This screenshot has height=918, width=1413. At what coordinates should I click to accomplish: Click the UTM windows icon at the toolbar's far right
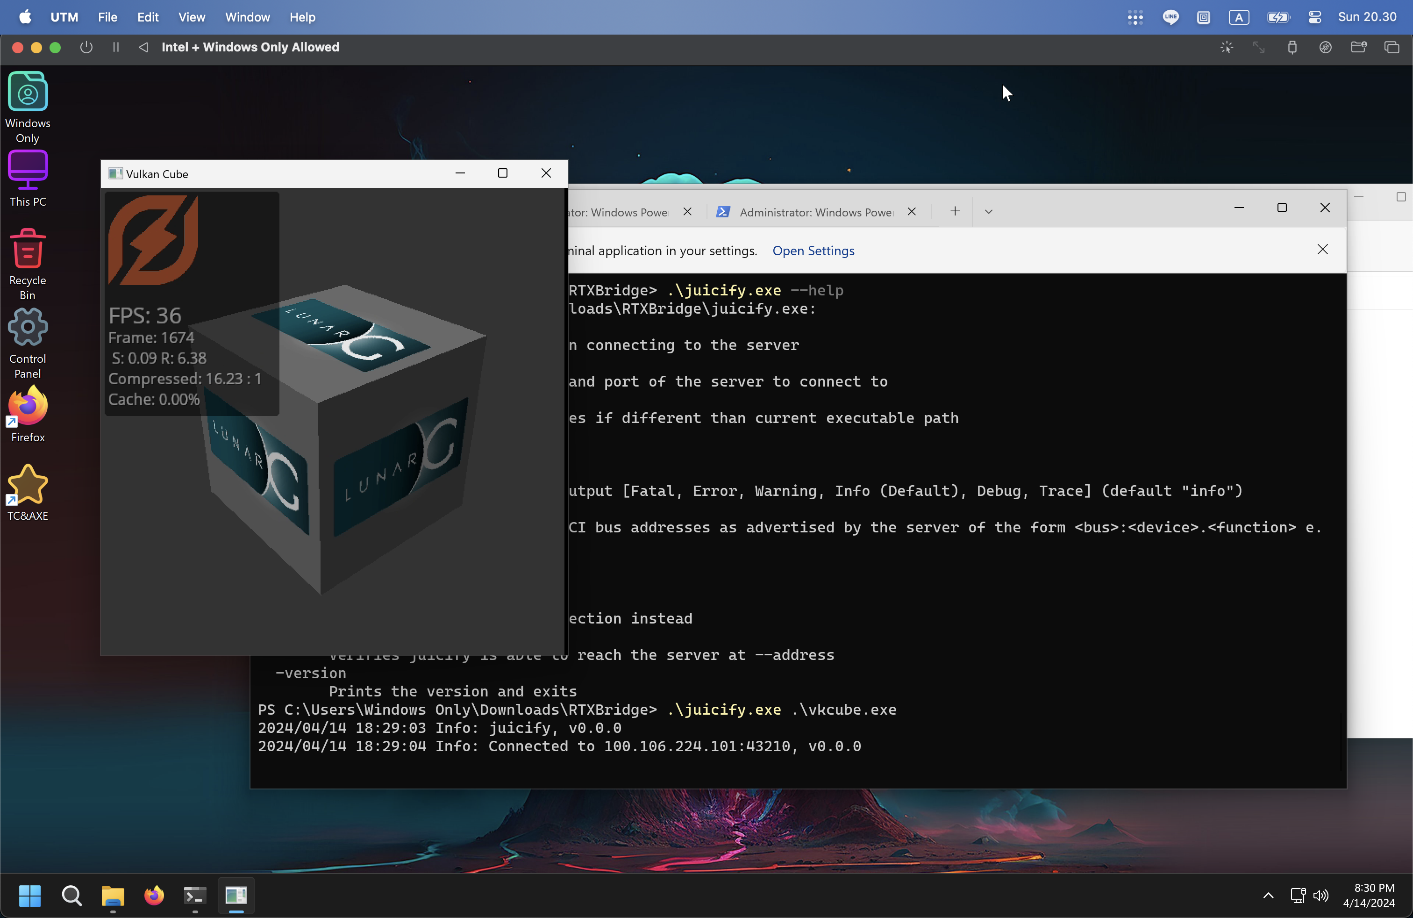pyautogui.click(x=1392, y=48)
